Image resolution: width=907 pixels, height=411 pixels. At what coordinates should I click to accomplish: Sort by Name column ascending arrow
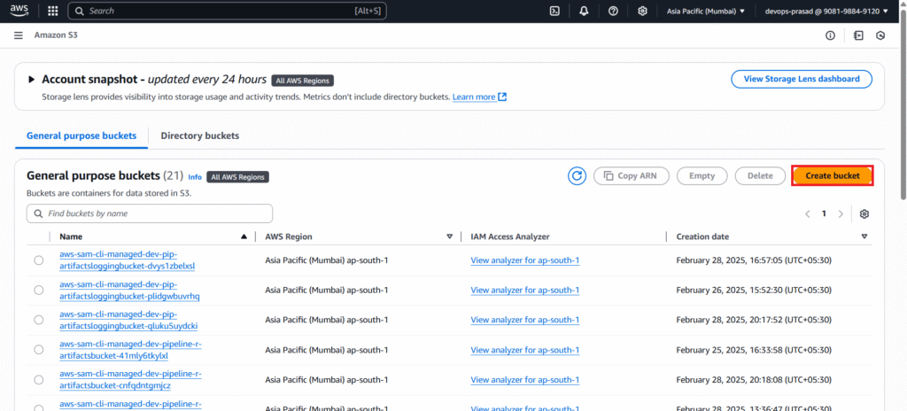[x=244, y=237]
